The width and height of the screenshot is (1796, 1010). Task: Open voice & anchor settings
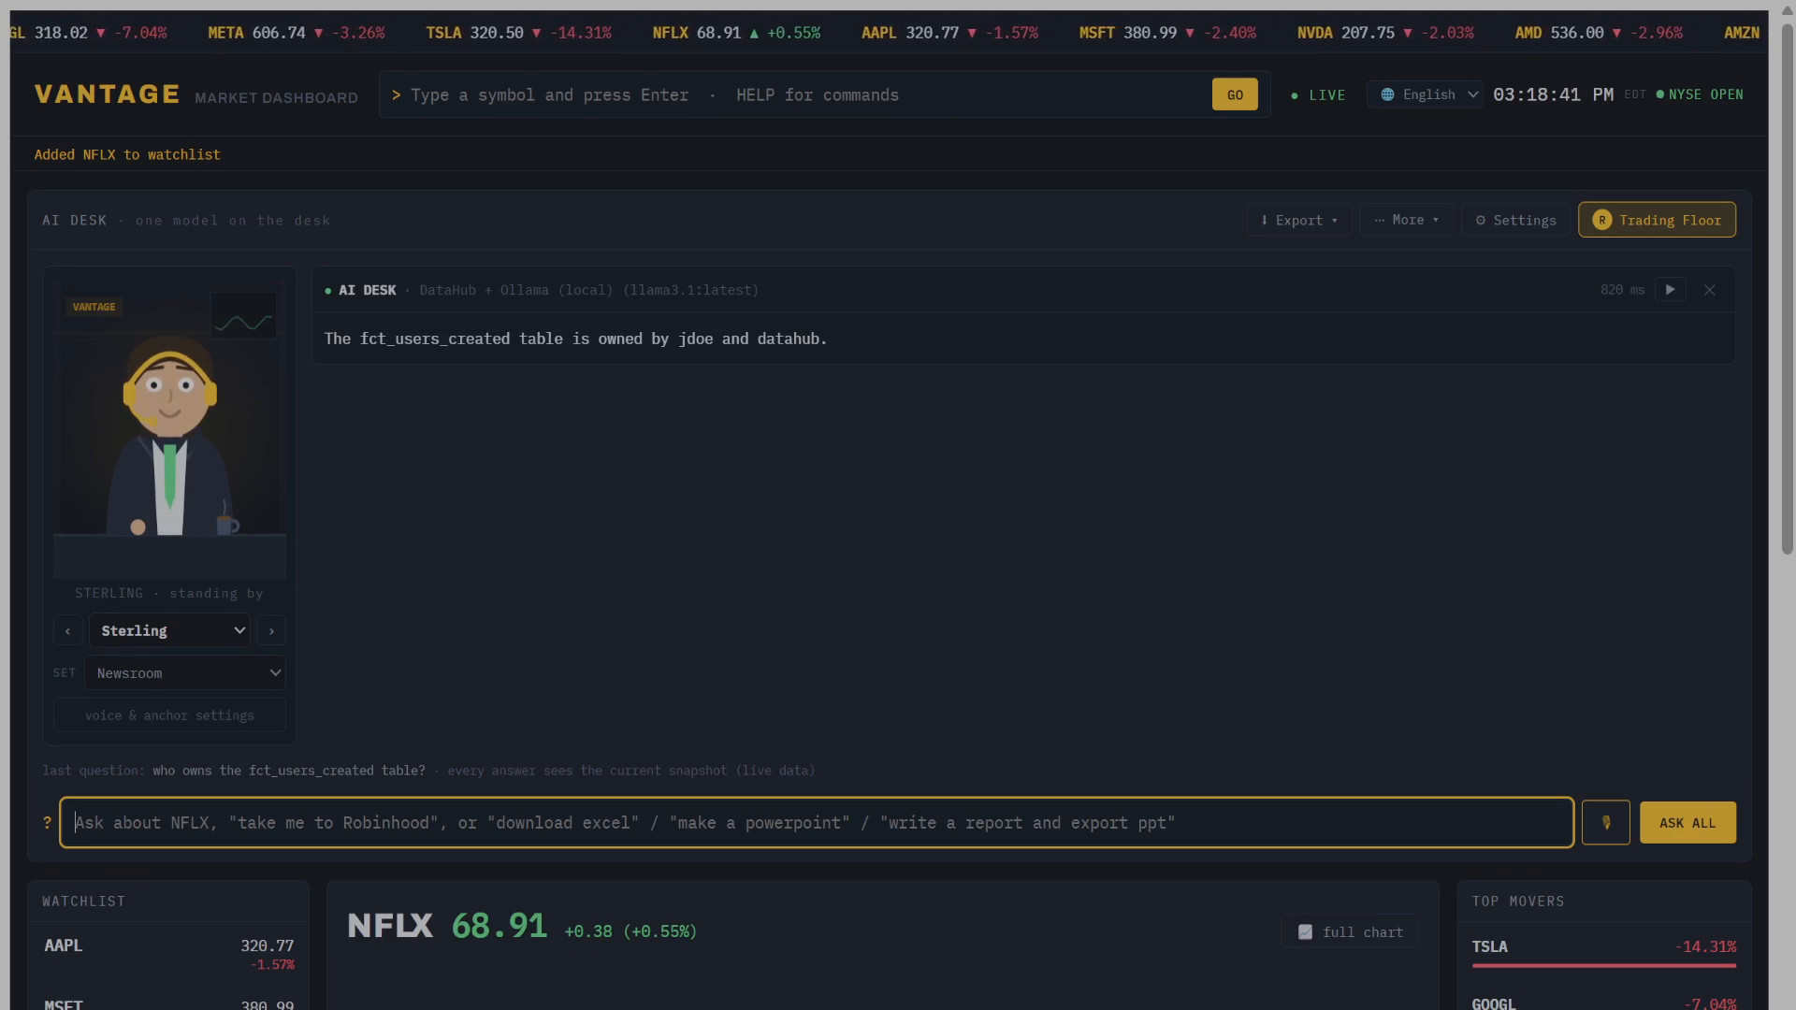coord(169,715)
